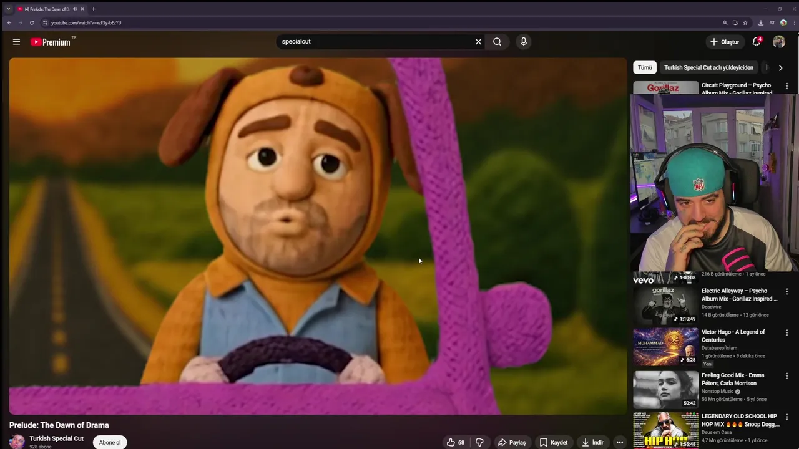799x449 pixels.
Task: Open LEGENDARY OLD SCHOOL HIP HOP MIX title
Action: coord(740,420)
